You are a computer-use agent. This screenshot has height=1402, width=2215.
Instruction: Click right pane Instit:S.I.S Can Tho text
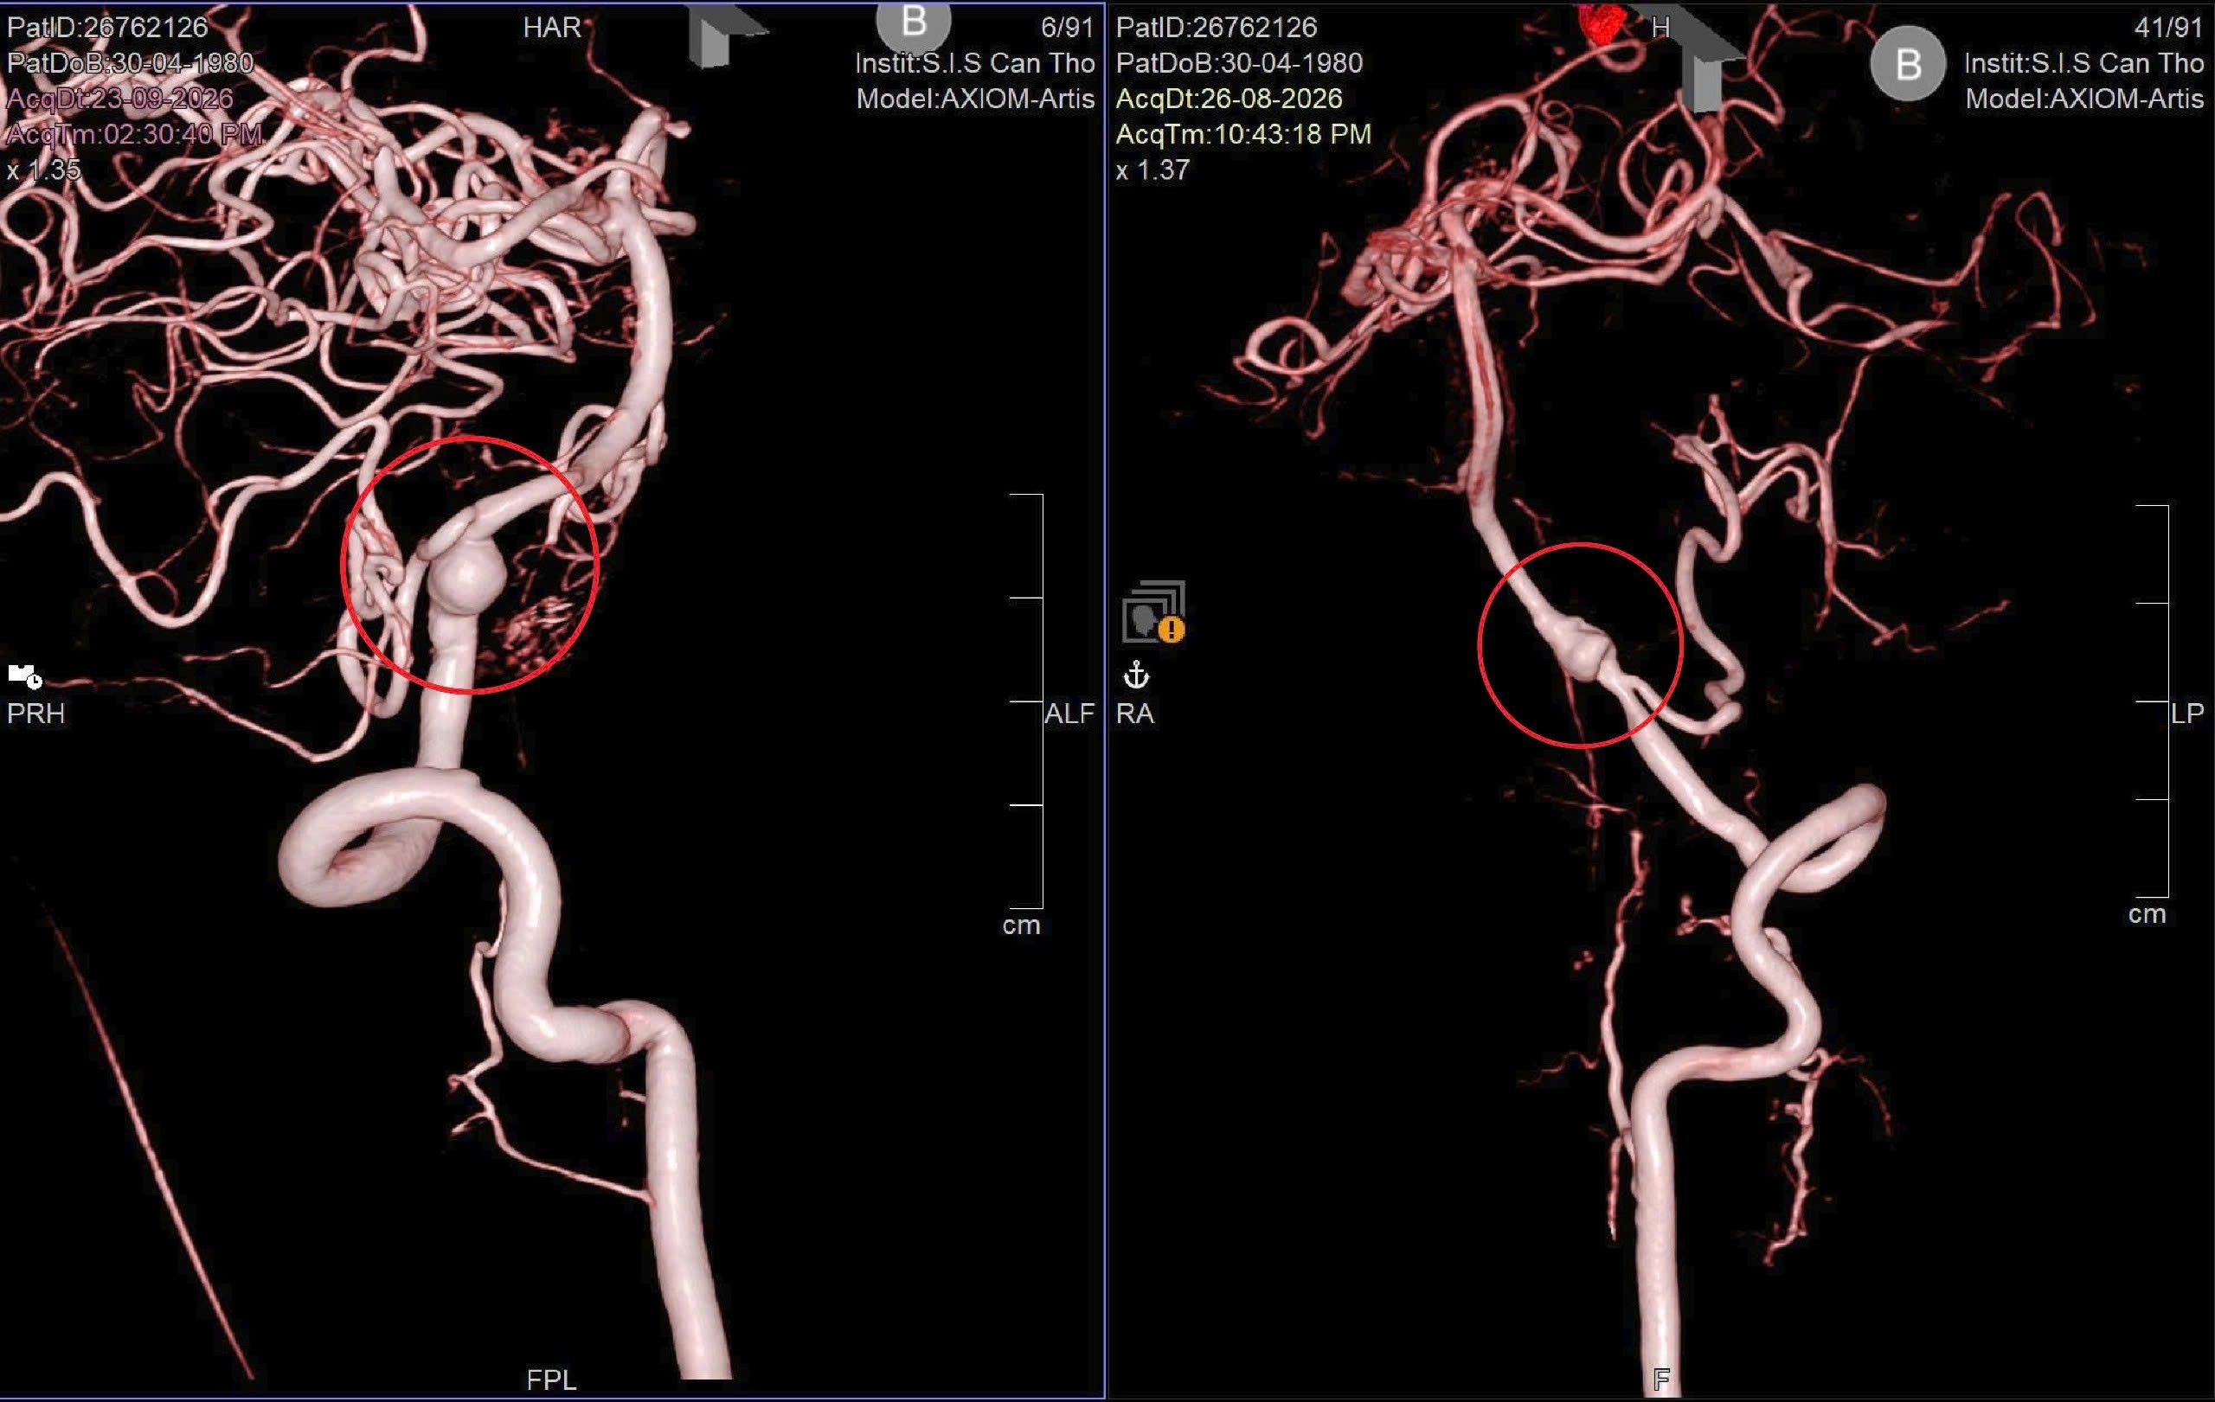point(2084,62)
